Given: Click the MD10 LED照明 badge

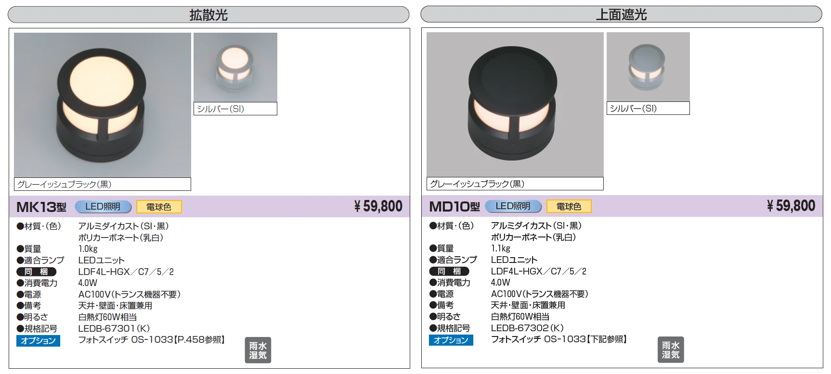Looking at the screenshot, I should (x=513, y=206).
